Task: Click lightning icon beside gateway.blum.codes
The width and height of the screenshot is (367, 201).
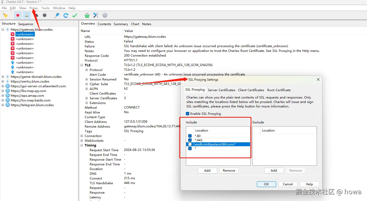Action: (x=8, y=30)
